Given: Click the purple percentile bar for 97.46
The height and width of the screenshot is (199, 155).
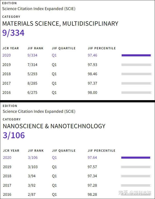Looking at the screenshot, I should pyautogui.click(x=136, y=55).
